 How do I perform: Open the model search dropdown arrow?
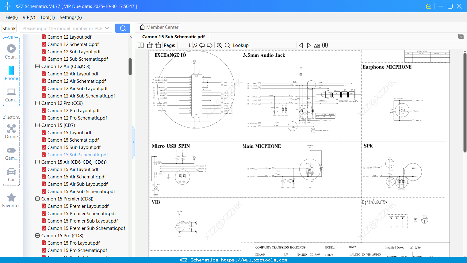tap(106, 28)
